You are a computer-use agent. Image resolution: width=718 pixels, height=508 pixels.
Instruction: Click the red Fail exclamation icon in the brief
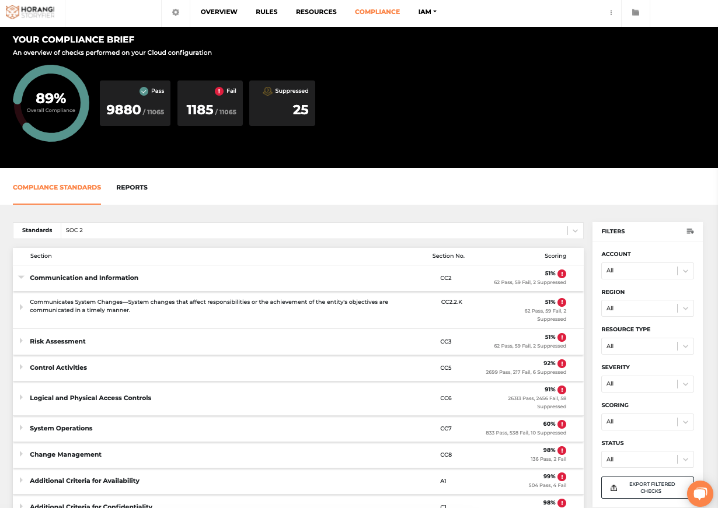(219, 91)
